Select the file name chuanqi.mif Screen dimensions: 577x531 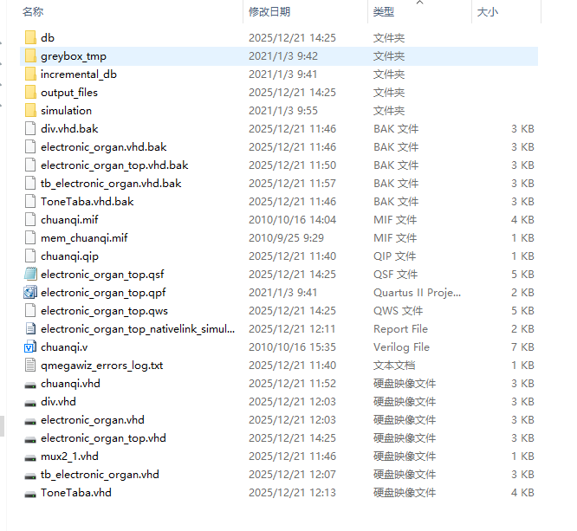[x=69, y=220]
